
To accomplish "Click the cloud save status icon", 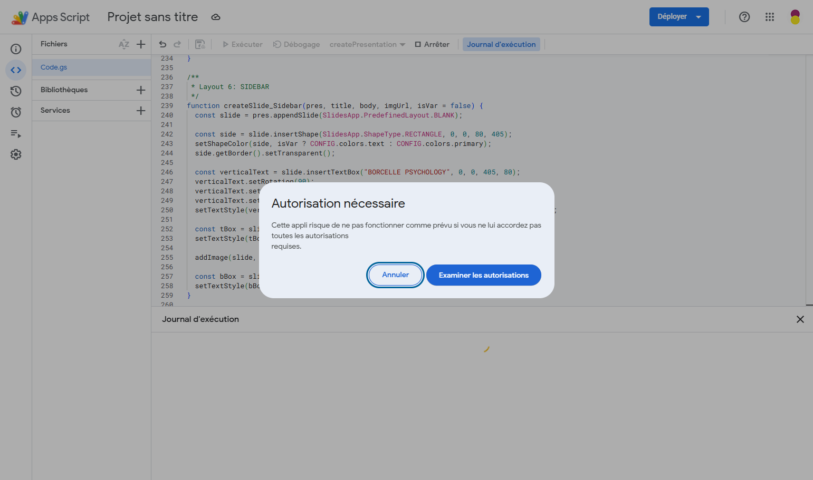I will [216, 17].
